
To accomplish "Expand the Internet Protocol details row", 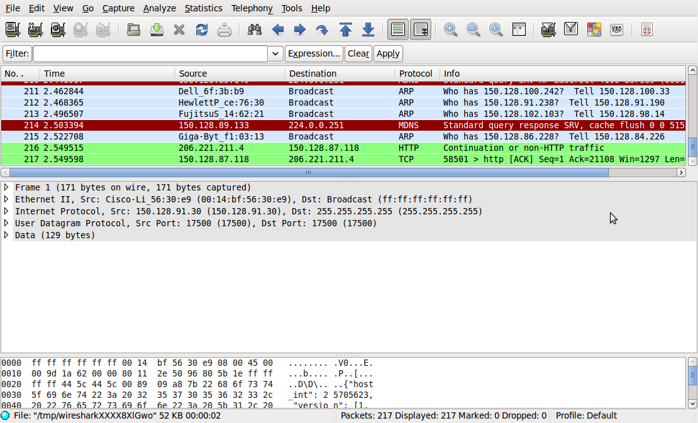I will 7,211.
